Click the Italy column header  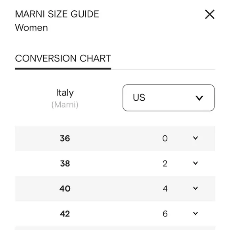[65, 93]
